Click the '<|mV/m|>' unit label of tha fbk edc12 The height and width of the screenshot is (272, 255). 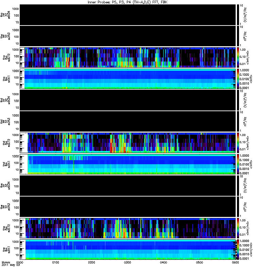[x=248, y=57]
